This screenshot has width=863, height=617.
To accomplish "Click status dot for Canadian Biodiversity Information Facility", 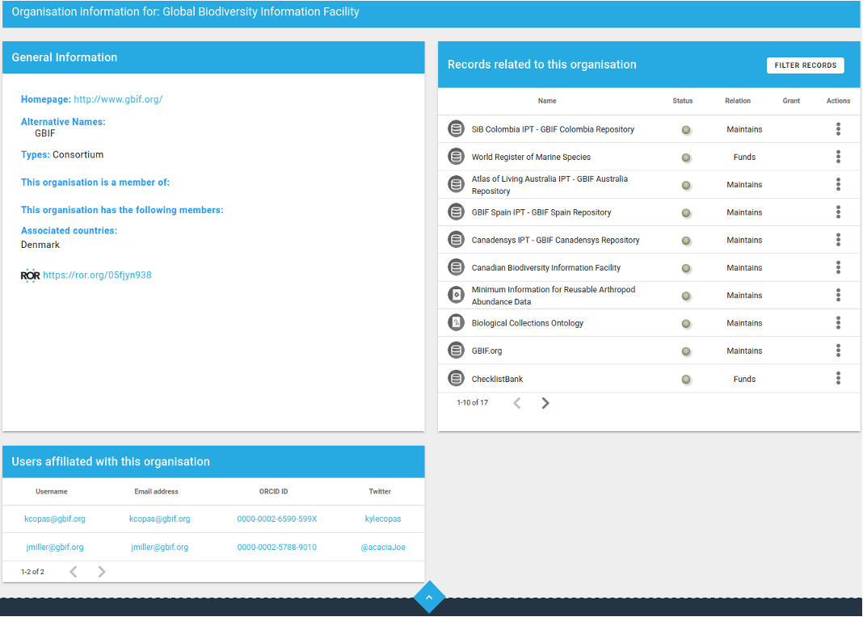I will 686,268.
